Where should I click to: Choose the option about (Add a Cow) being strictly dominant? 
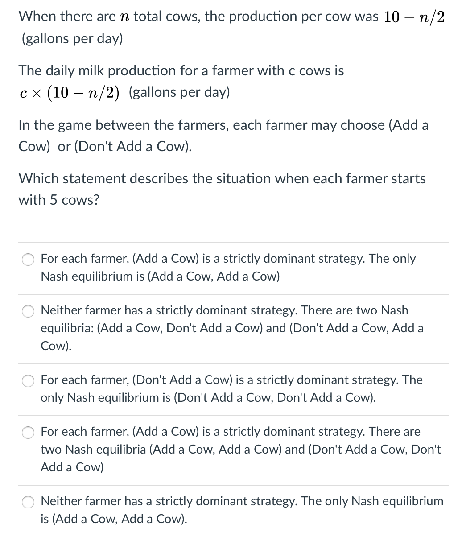click(28, 259)
